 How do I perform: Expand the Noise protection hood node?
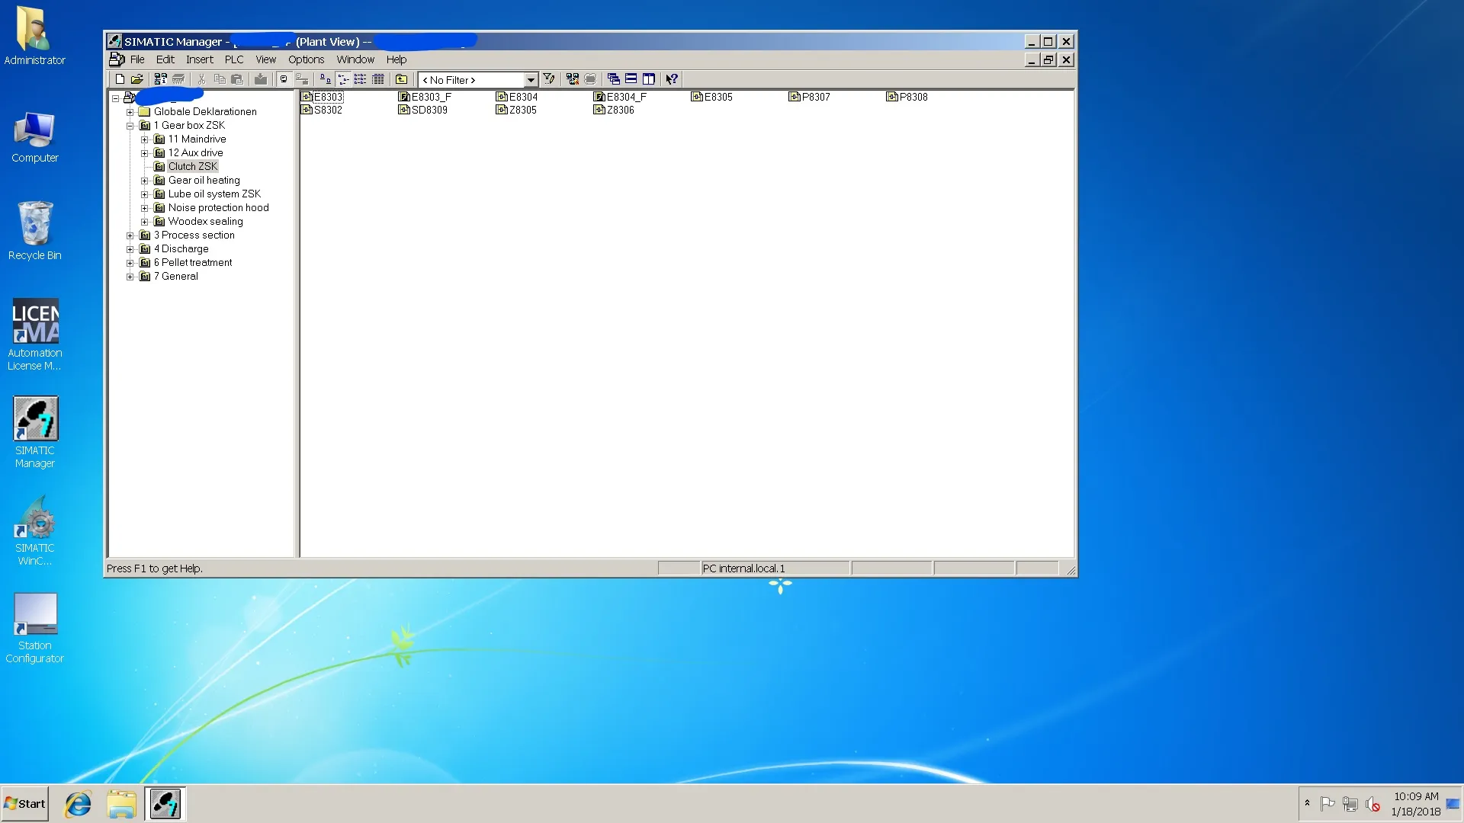pos(144,208)
